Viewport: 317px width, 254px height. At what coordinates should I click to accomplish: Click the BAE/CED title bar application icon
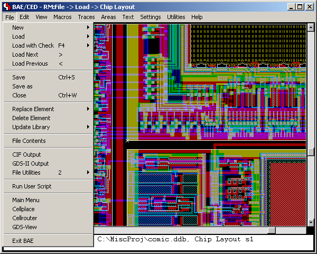pos(7,7)
